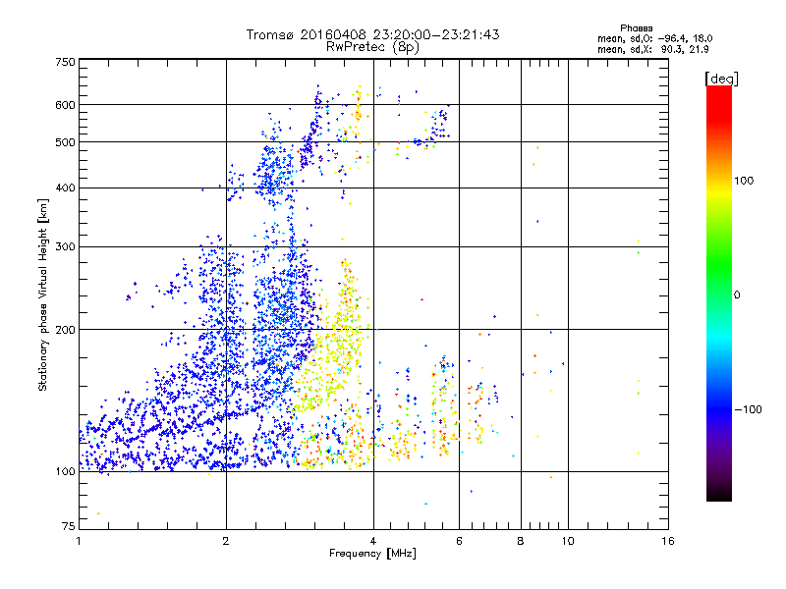The height and width of the screenshot is (589, 786).
Task: Click the 'mean, sd,O: -96.4, 18.0' line
Action: (654, 38)
